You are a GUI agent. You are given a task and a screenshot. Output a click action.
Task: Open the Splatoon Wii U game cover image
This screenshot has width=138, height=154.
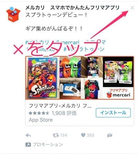(43, 78)
